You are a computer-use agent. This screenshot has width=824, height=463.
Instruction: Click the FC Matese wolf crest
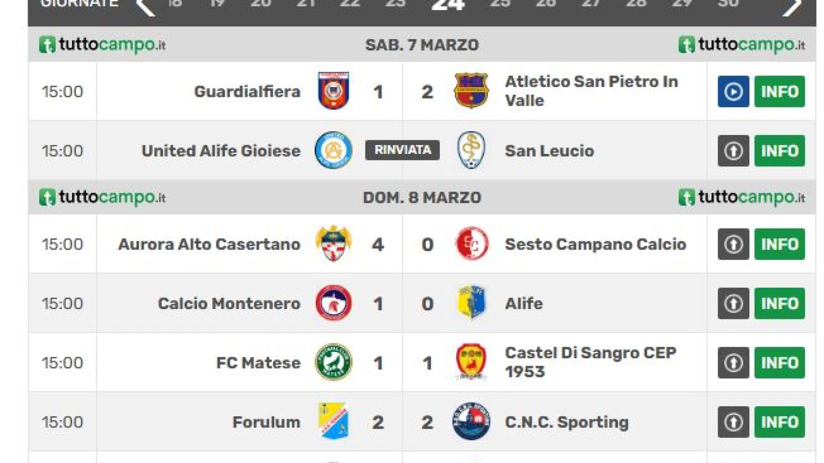tap(333, 363)
